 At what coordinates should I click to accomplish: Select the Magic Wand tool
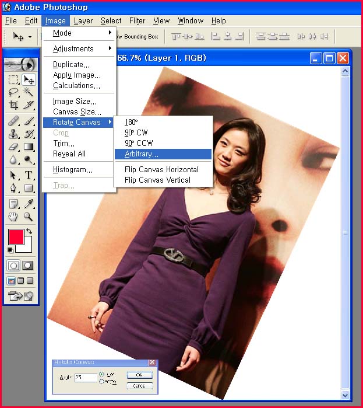28,92
